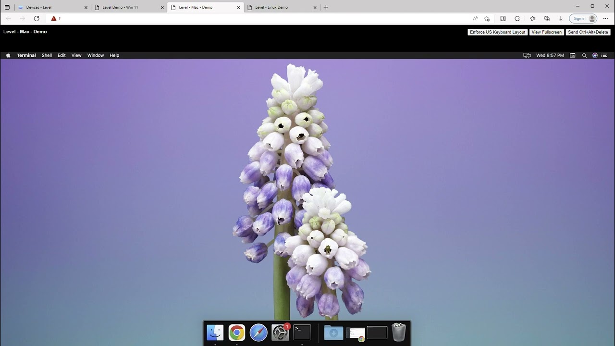Open the Collections icon
Image resolution: width=615 pixels, height=346 pixels.
click(547, 18)
